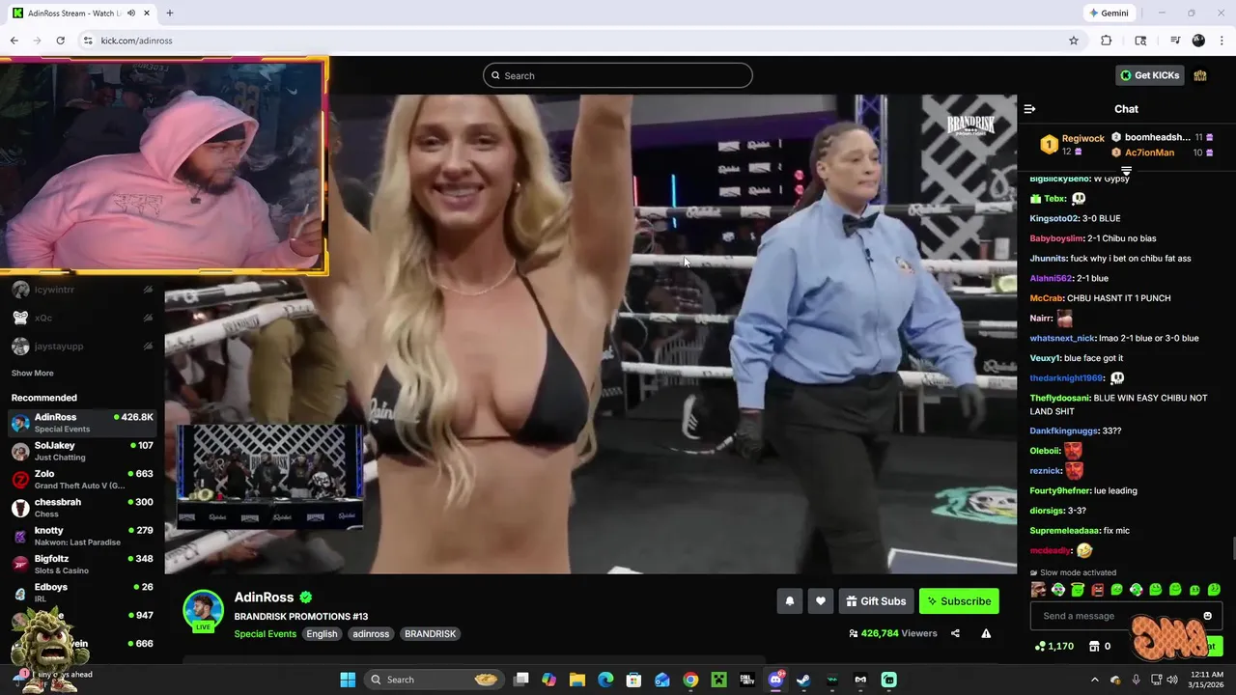Select the red angry face emote

point(1097,590)
